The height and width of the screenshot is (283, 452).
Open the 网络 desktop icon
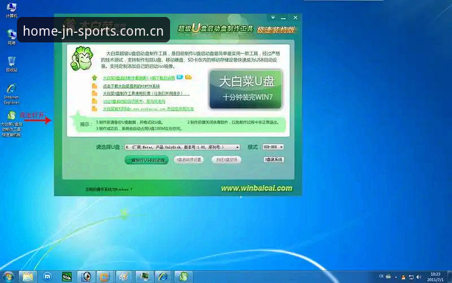[11, 37]
